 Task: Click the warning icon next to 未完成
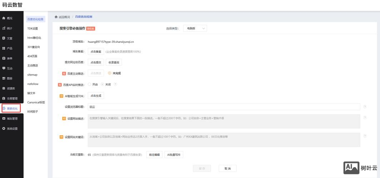point(109,73)
